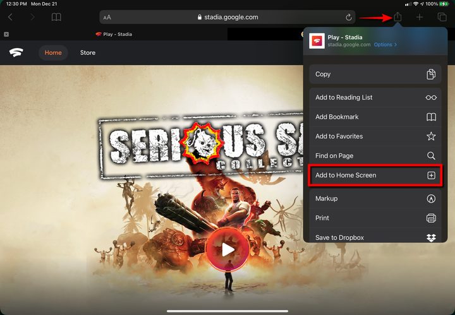Tap the star icon beside Add to Favorites
Screen dimensions: 455x315
pyautogui.click(x=431, y=136)
